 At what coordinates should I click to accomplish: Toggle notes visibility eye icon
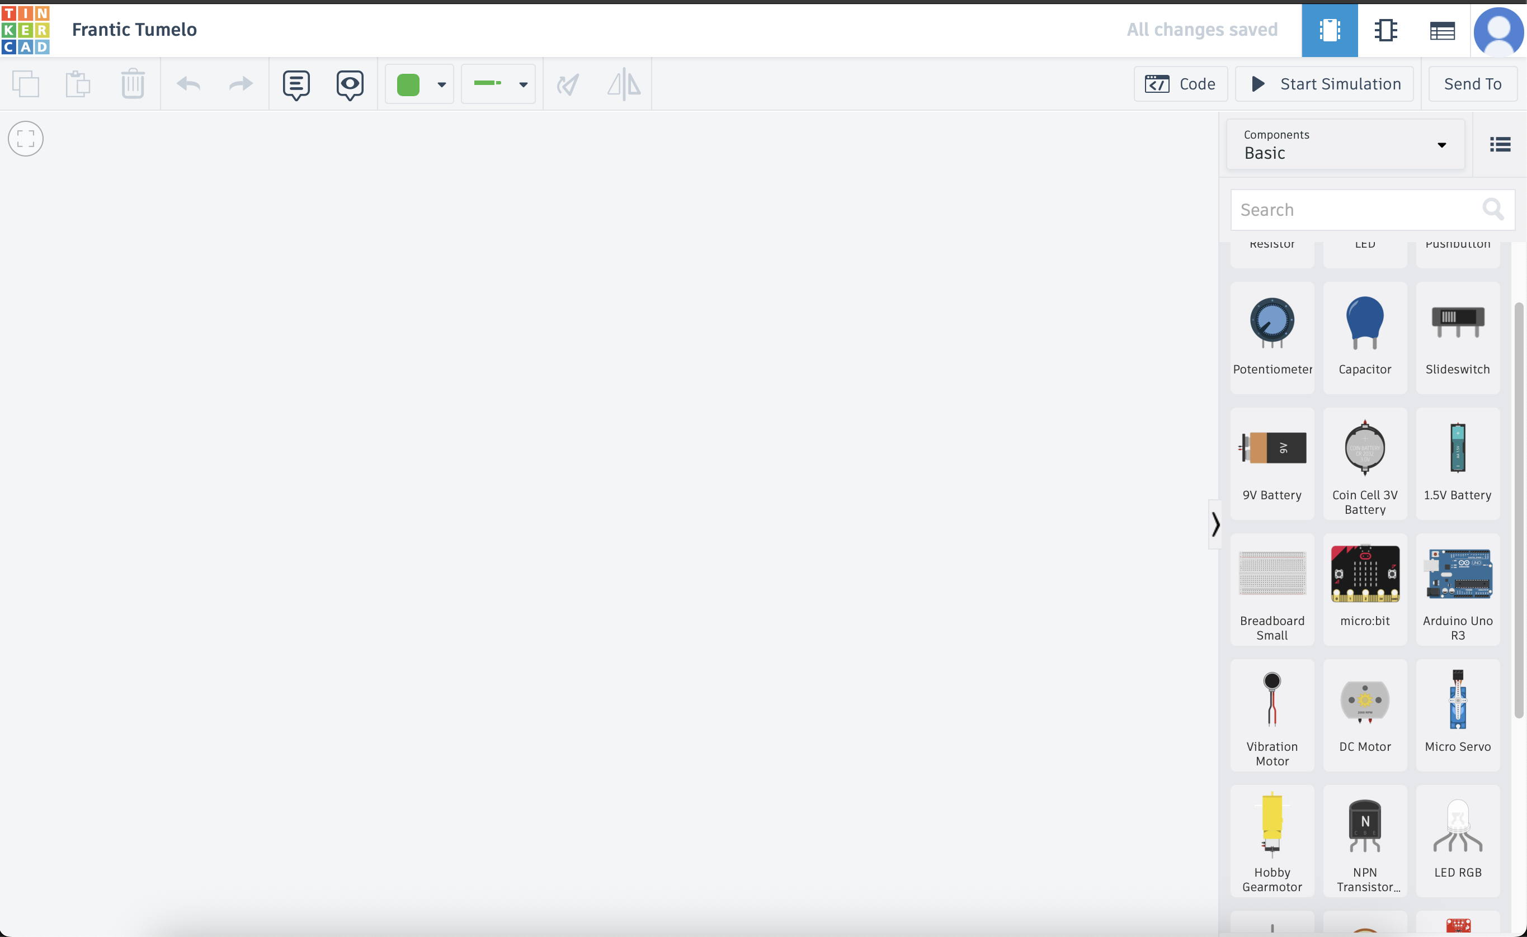[x=350, y=84]
